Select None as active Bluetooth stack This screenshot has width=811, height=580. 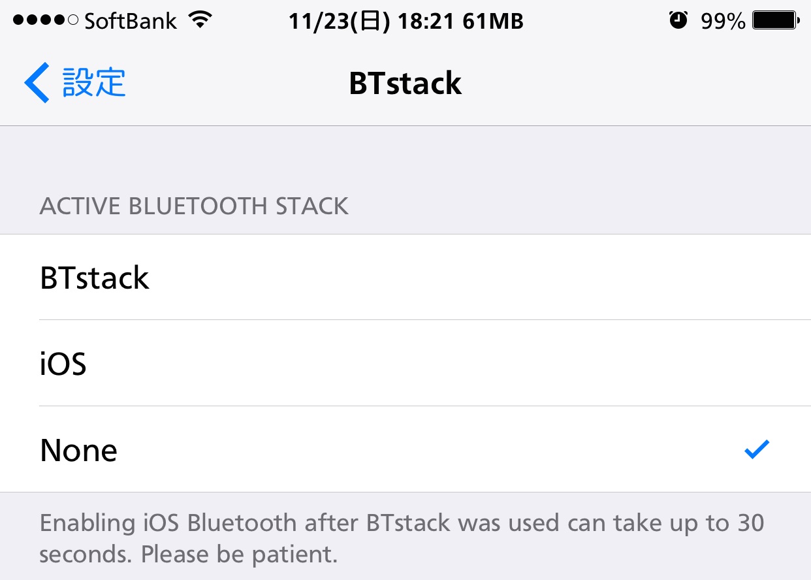tap(79, 450)
